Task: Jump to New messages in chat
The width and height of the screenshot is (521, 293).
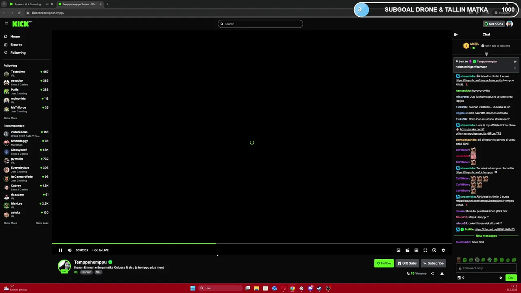Action: pyautogui.click(x=486, y=236)
